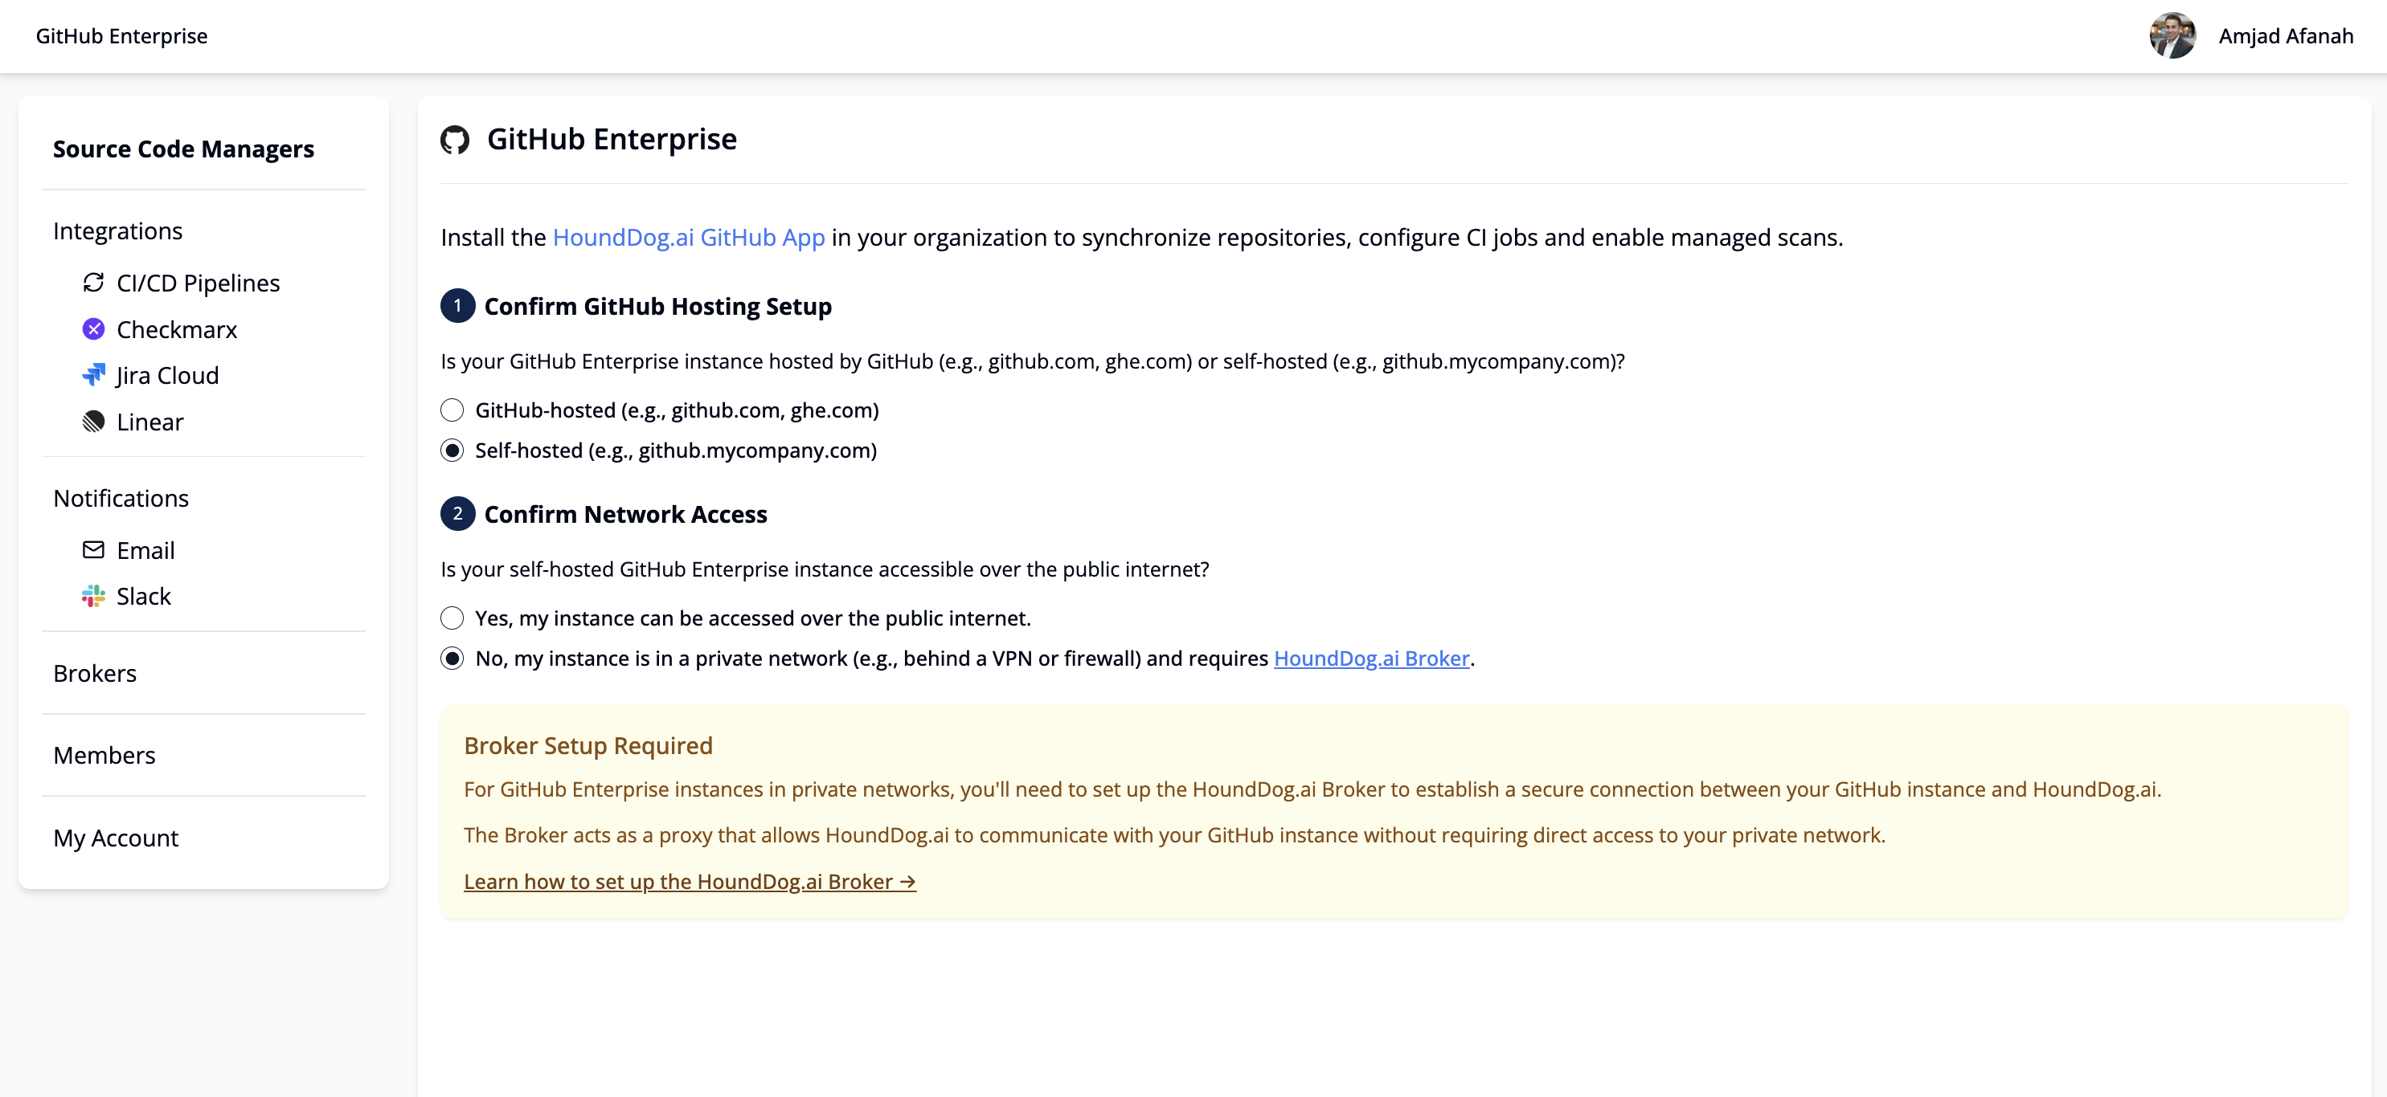Choose No, instance in private network

pyautogui.click(x=452, y=659)
